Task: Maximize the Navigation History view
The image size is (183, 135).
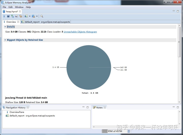Action: 87,107
